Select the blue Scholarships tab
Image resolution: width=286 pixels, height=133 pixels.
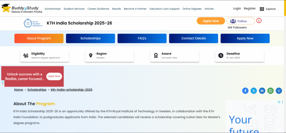pyautogui.click(x=90, y=38)
